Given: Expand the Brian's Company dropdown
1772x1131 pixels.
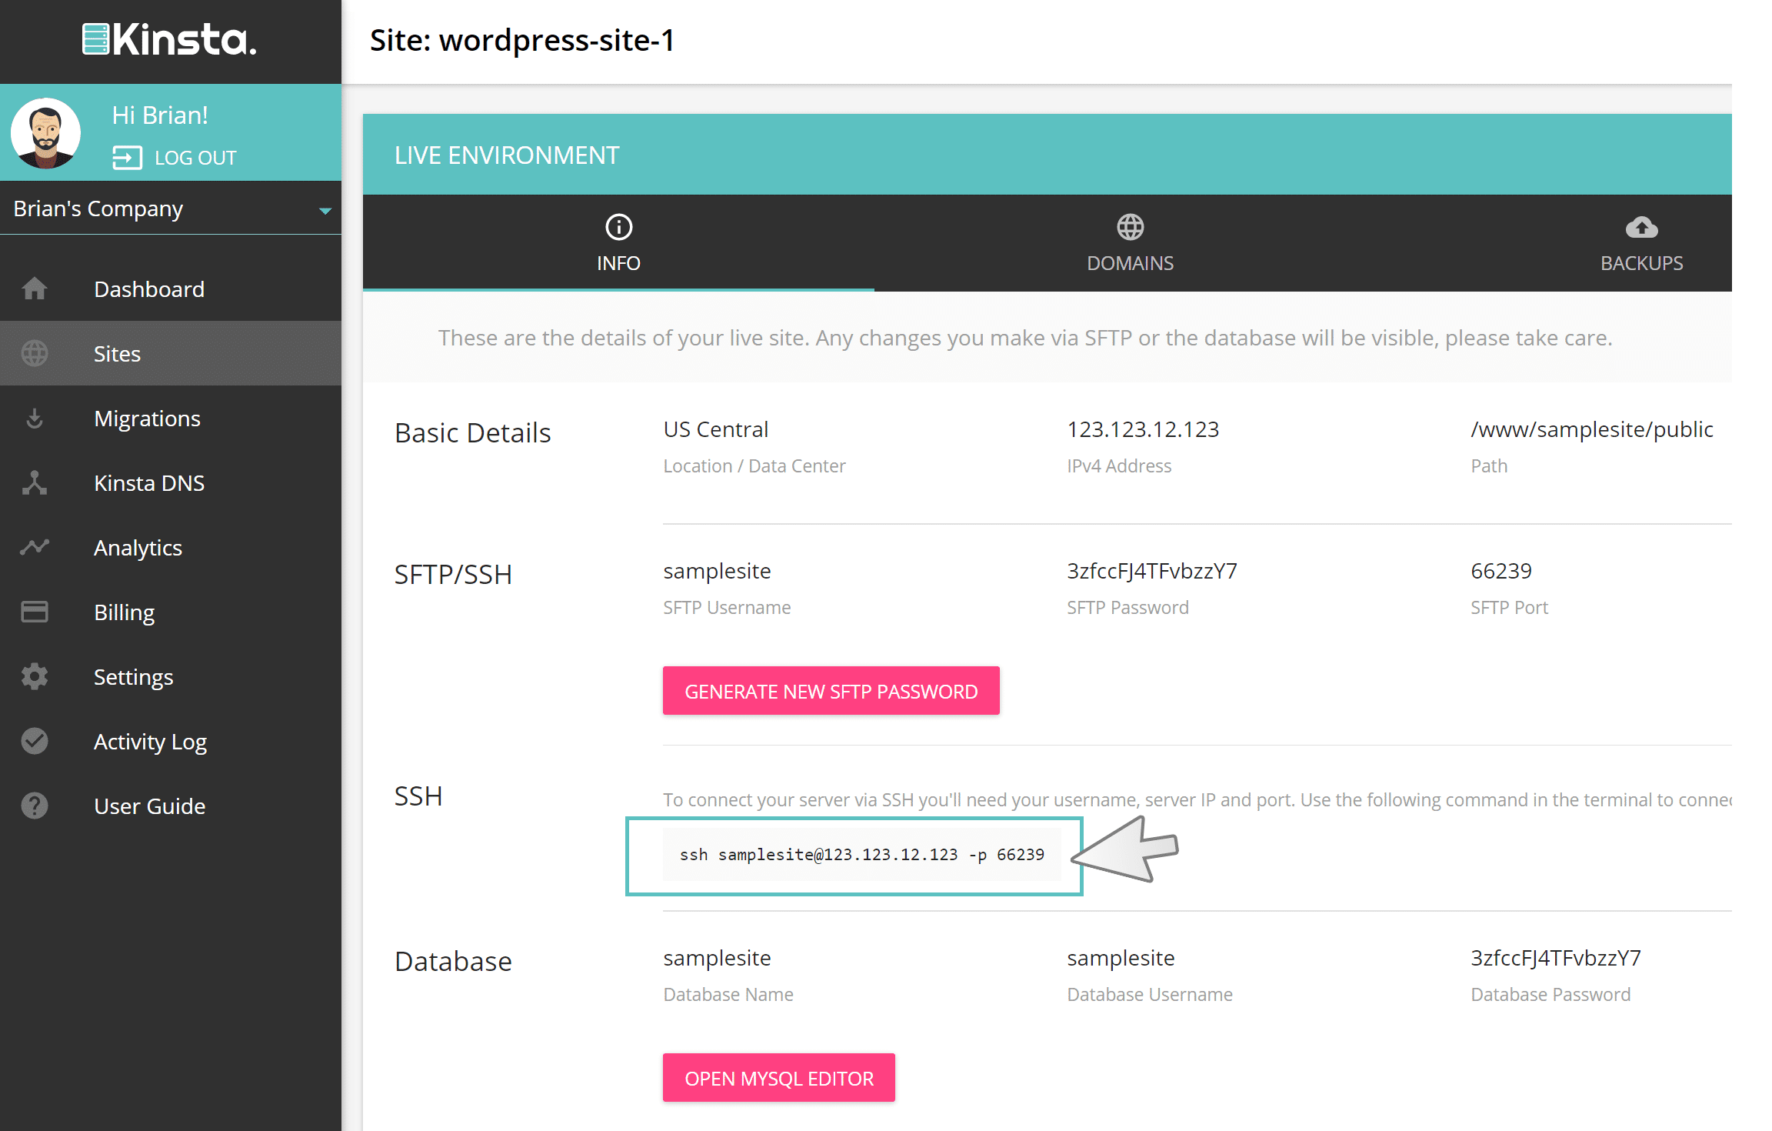Looking at the screenshot, I should tap(171, 209).
